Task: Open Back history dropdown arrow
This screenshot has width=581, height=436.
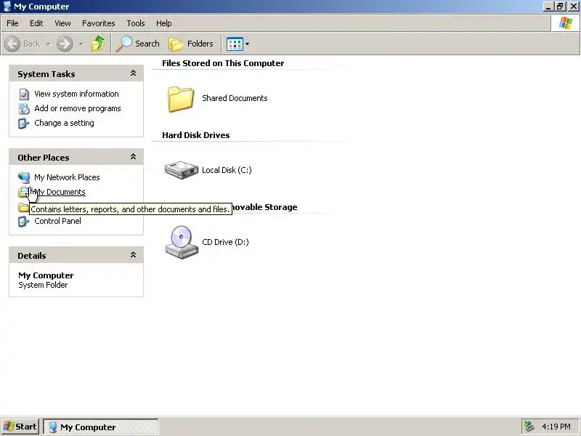Action: (x=48, y=44)
